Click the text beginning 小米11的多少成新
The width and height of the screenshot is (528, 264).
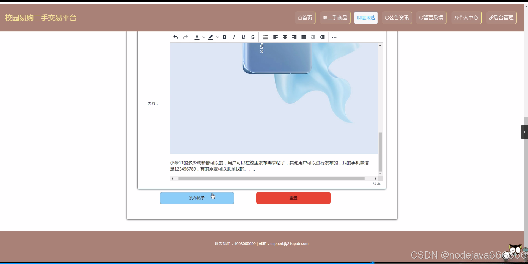269,166
